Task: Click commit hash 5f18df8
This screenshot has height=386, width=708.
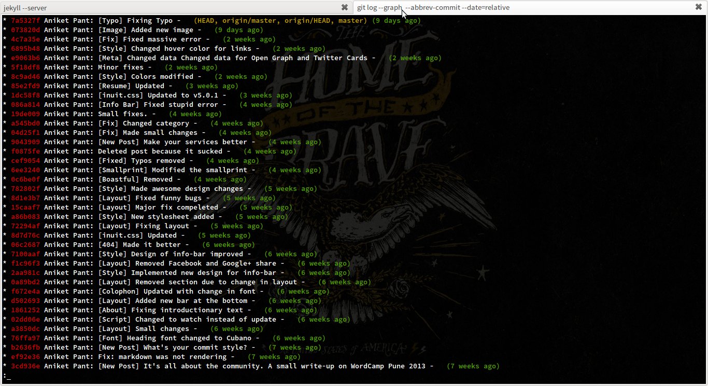Action: [25, 67]
